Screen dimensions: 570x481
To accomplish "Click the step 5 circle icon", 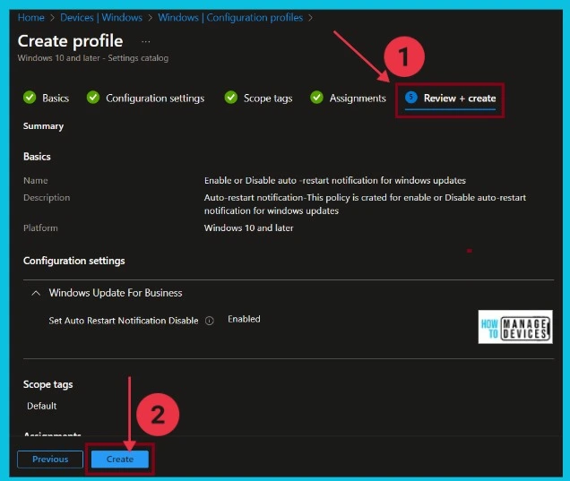I will 411,97.
